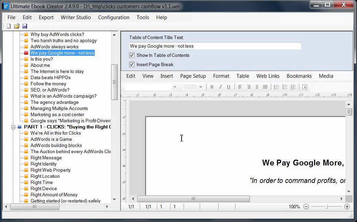Open the Tools menu
This screenshot has width=357, height=222.
pos(143,17)
